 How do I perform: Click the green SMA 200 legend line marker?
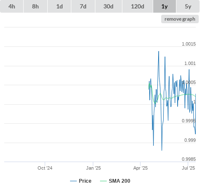tap(103, 181)
